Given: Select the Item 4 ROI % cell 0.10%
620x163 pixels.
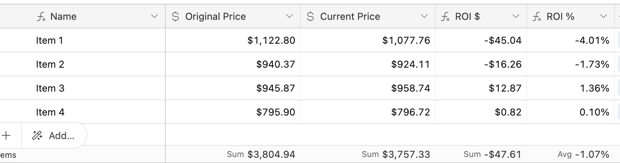Looking at the screenshot, I should pyautogui.click(x=571, y=112).
